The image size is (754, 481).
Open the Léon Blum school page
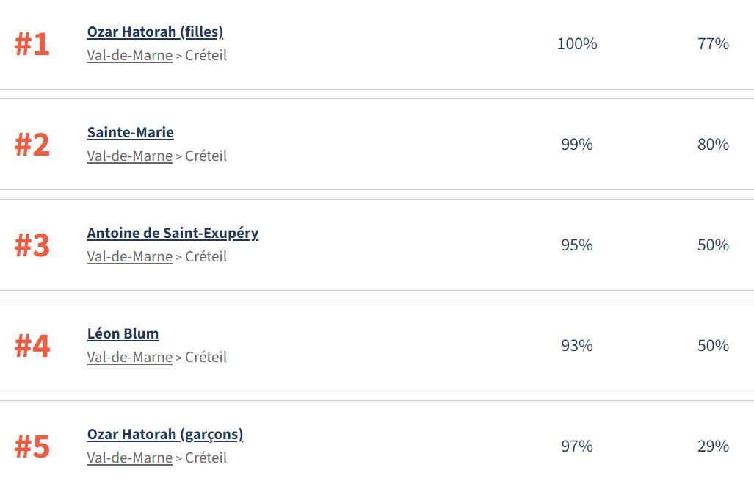click(123, 333)
